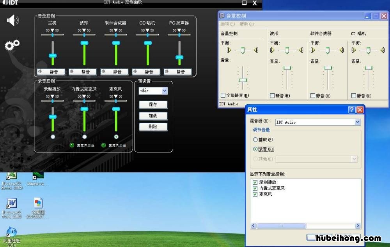Select the 播放 radio button in 属性

point(255,140)
